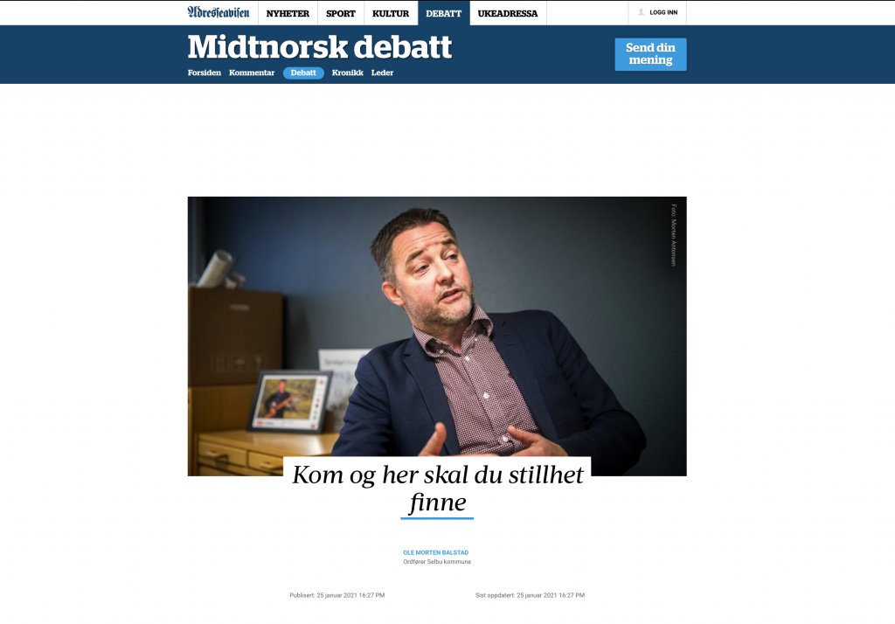The height and width of the screenshot is (624, 895).
Task: Open the UKEADRESSA section
Action: coord(508,13)
